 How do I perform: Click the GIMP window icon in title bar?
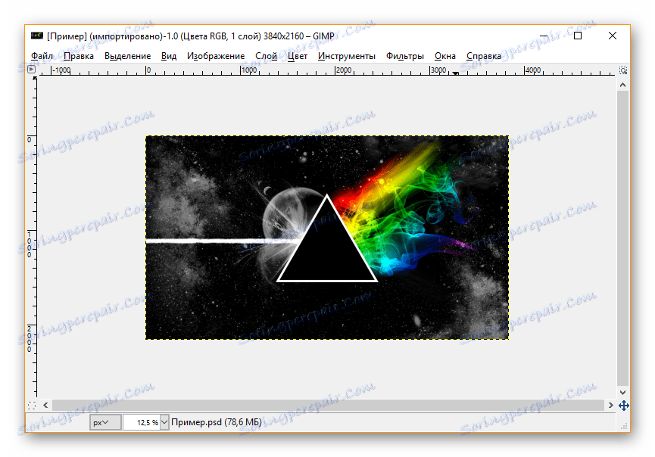[x=37, y=36]
